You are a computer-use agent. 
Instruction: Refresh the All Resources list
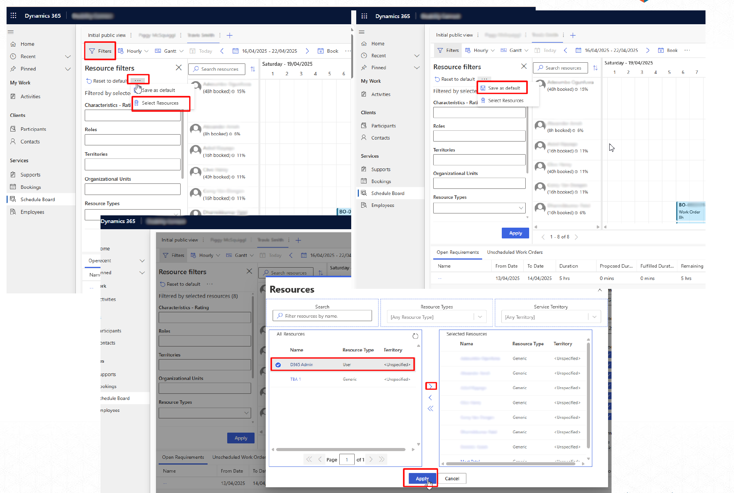tap(415, 336)
